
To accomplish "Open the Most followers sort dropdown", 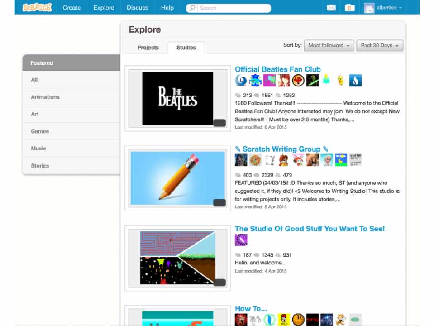I will point(329,45).
